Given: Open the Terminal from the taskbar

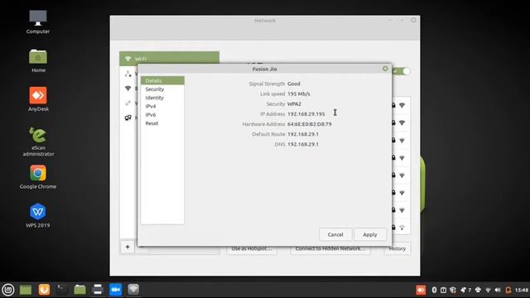Looking at the screenshot, I should 62,290.
